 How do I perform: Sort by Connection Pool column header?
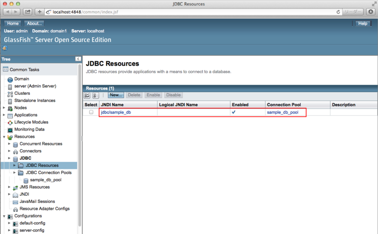[x=284, y=105]
